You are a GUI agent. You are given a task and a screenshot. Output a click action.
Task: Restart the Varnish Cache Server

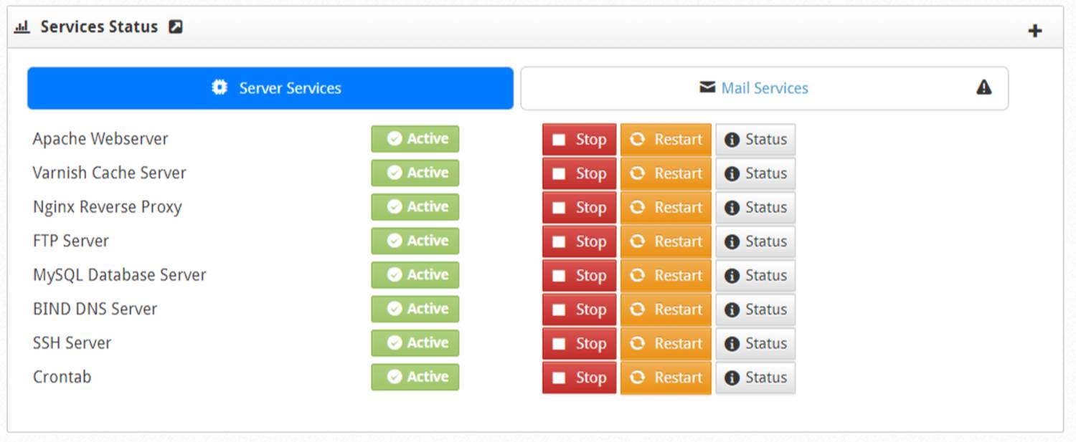(666, 173)
